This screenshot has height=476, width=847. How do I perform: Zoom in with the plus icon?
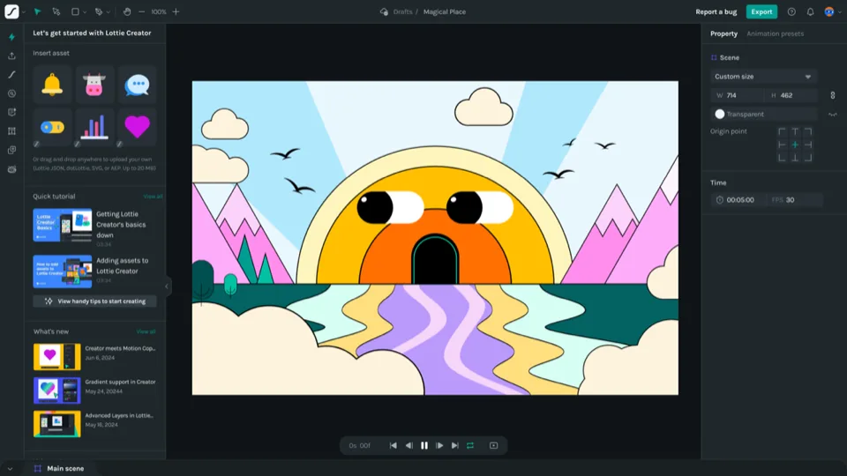pyautogui.click(x=176, y=11)
